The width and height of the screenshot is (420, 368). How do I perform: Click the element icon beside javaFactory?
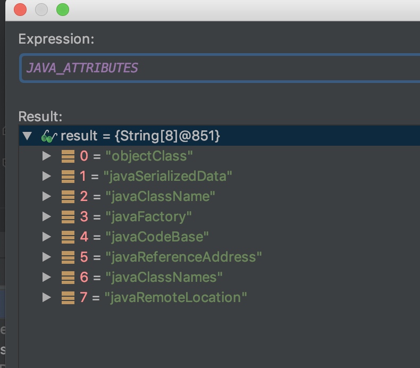pyautogui.click(x=68, y=217)
